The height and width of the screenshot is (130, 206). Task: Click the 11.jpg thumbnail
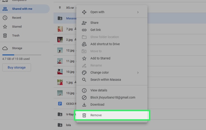[60, 61]
